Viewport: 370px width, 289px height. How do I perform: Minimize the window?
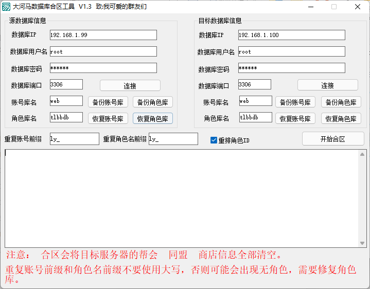point(310,7)
